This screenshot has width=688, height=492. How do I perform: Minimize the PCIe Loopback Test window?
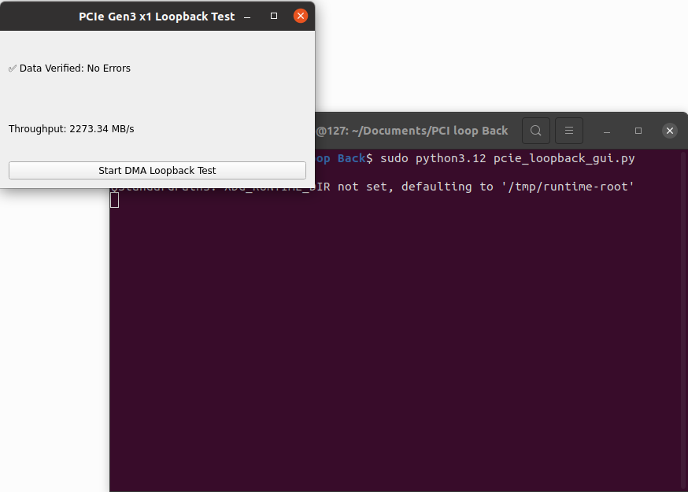248,16
